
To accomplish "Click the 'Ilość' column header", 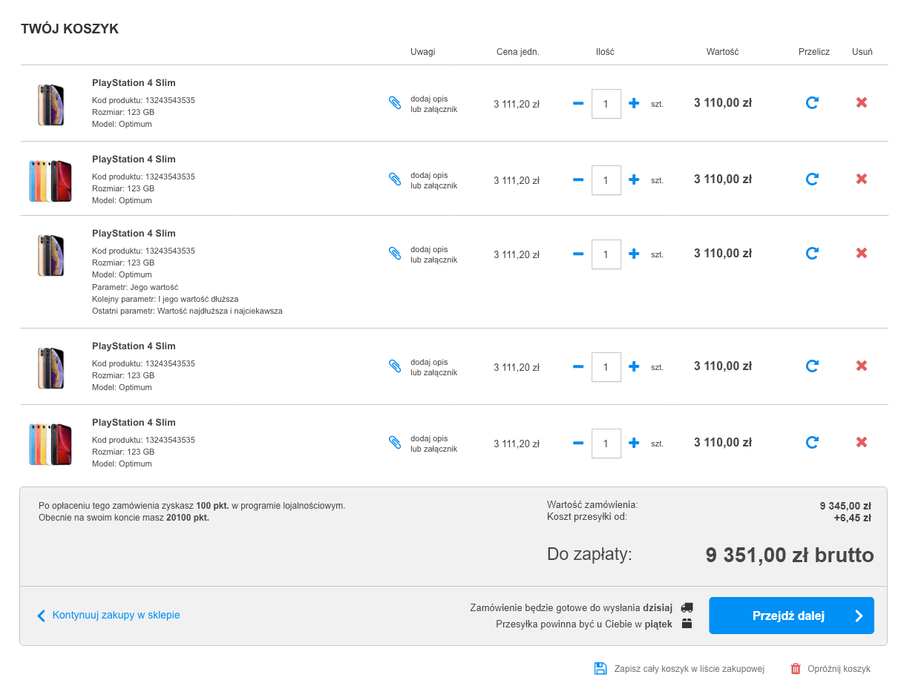I will pyautogui.click(x=605, y=52).
